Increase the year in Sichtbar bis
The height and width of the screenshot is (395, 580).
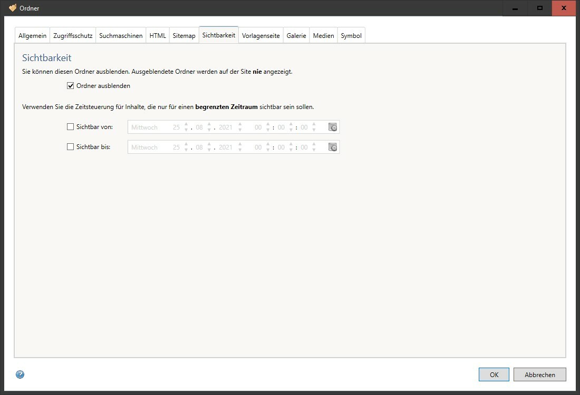tap(240, 144)
